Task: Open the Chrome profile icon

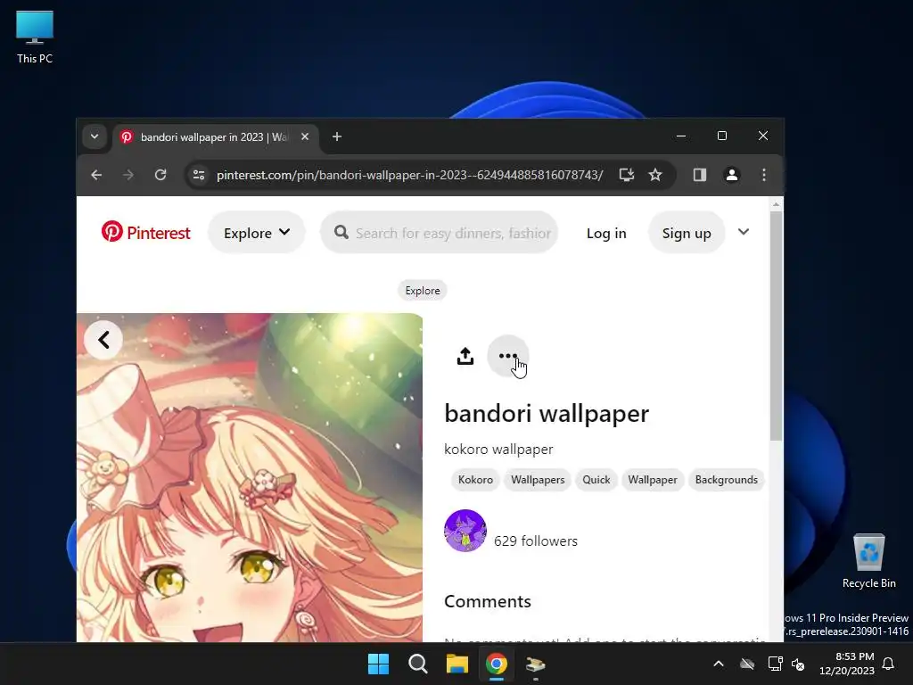Action: point(732,175)
